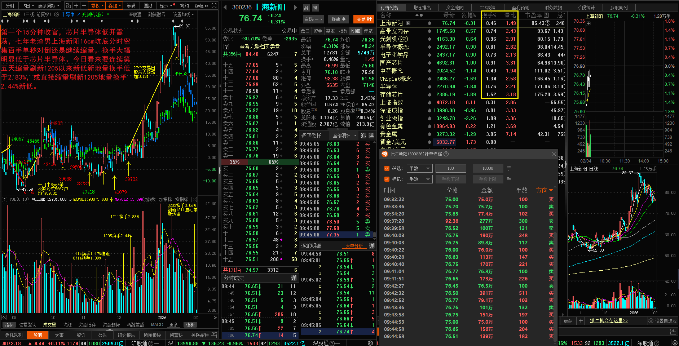Open help icon in 挂单追踪 title
The height and width of the screenshot is (346, 679).
[x=446, y=154]
